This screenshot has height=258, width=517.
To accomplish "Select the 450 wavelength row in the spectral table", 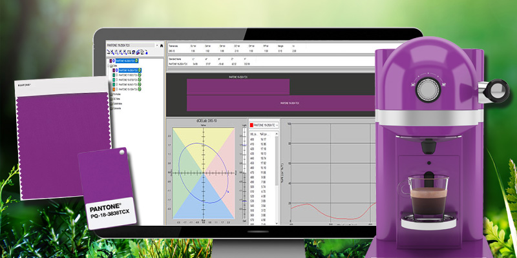I will click(x=262, y=163).
